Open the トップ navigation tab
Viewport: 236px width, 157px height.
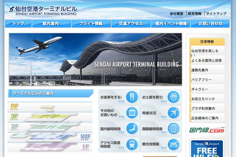[x=18, y=24]
